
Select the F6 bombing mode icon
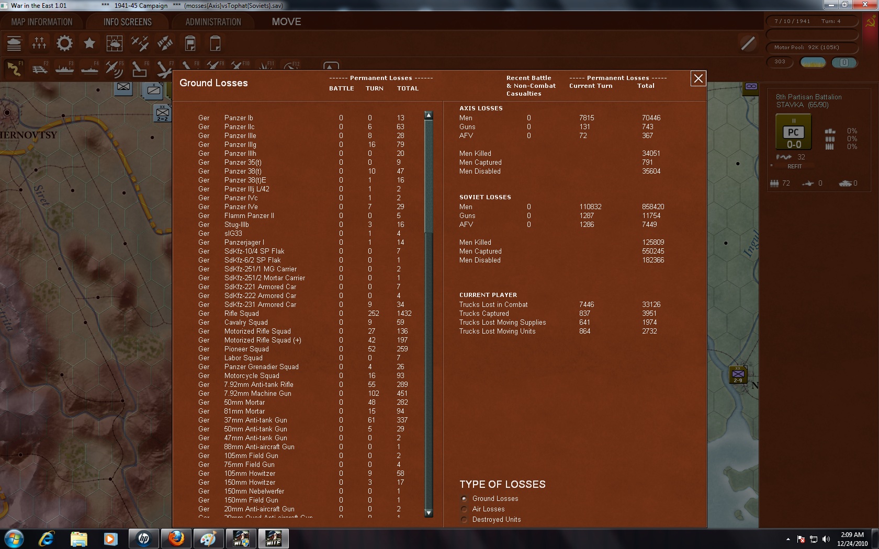point(140,68)
